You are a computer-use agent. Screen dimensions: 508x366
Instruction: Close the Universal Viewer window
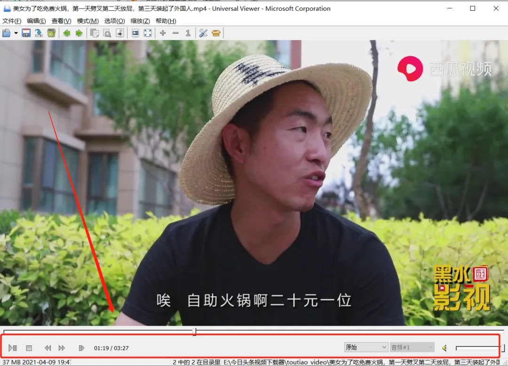pyautogui.click(x=496, y=8)
